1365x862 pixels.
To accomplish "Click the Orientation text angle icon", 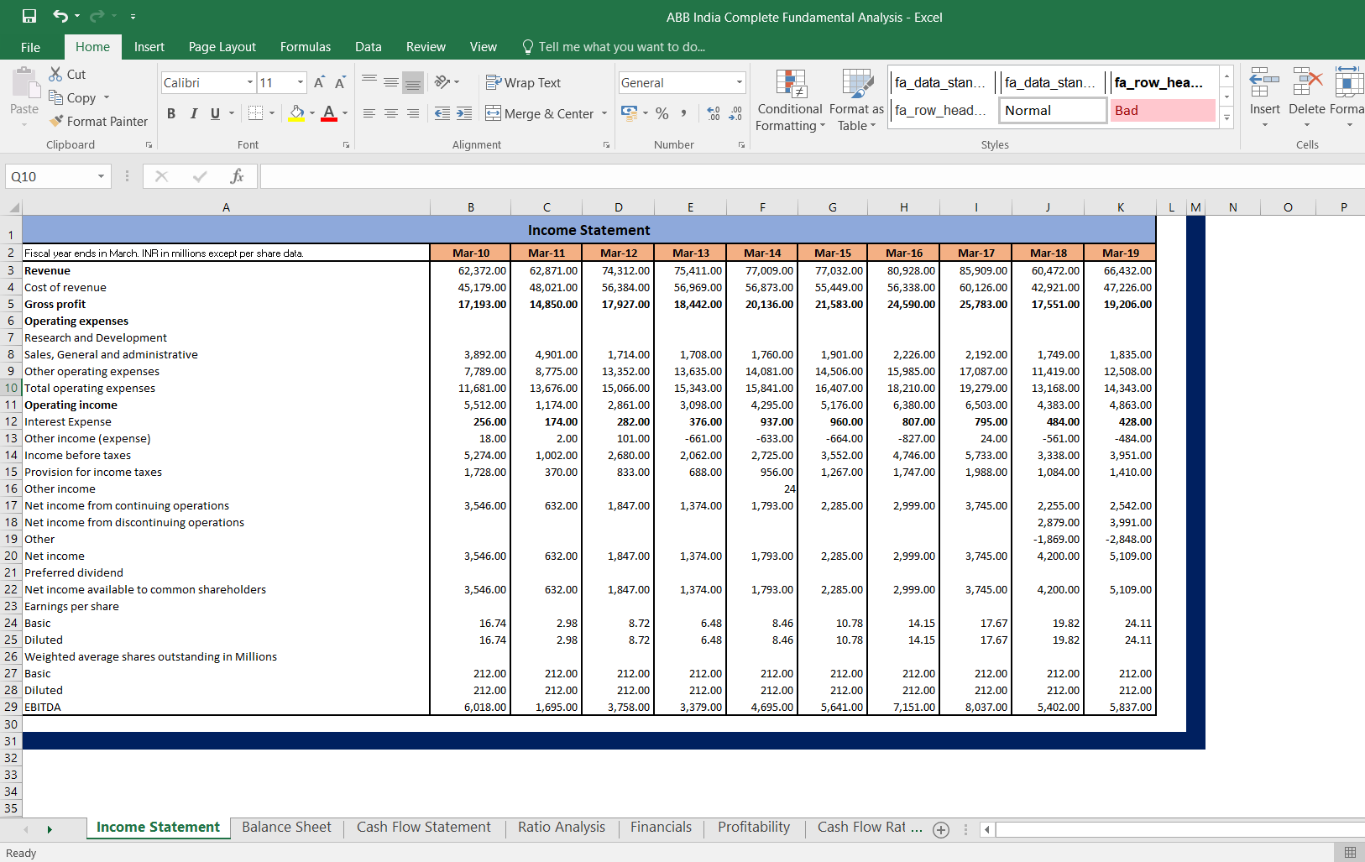I will click(x=442, y=81).
